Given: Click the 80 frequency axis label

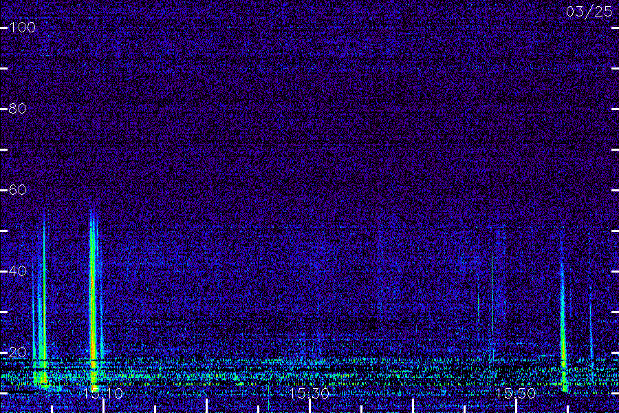Looking at the screenshot, I should [17, 108].
